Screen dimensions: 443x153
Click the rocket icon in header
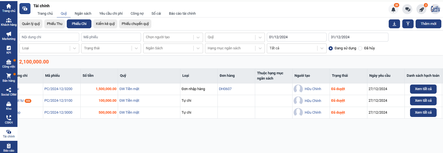pos(421,9)
